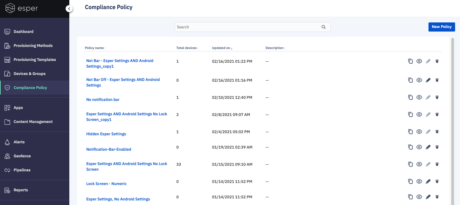Image resolution: width=460 pixels, height=205 pixels.
Task: Delete the Notification-Bar-Enabled policy
Action: click(x=437, y=147)
